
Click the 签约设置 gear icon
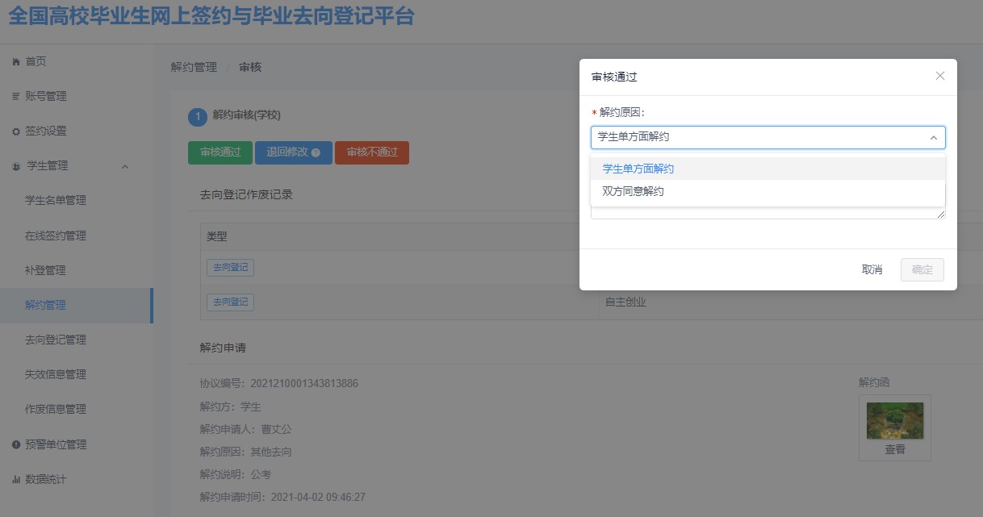[x=16, y=131]
